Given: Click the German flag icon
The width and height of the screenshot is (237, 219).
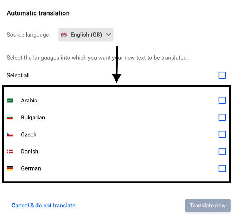Looking at the screenshot, I should tap(10, 168).
